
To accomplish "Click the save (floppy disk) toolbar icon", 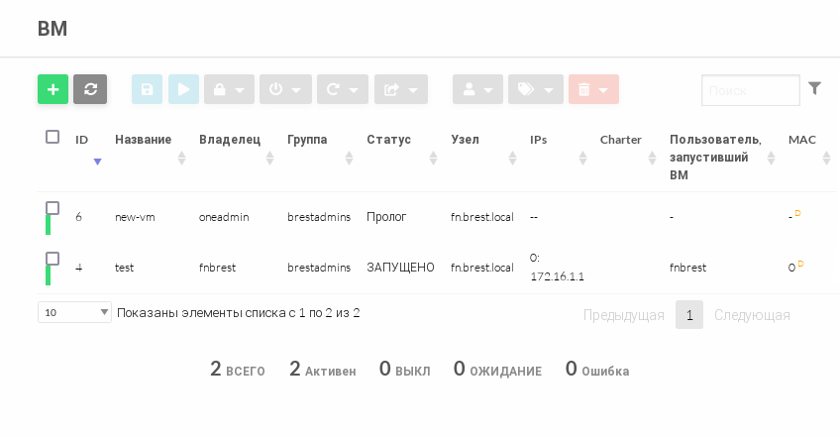I will [147, 89].
